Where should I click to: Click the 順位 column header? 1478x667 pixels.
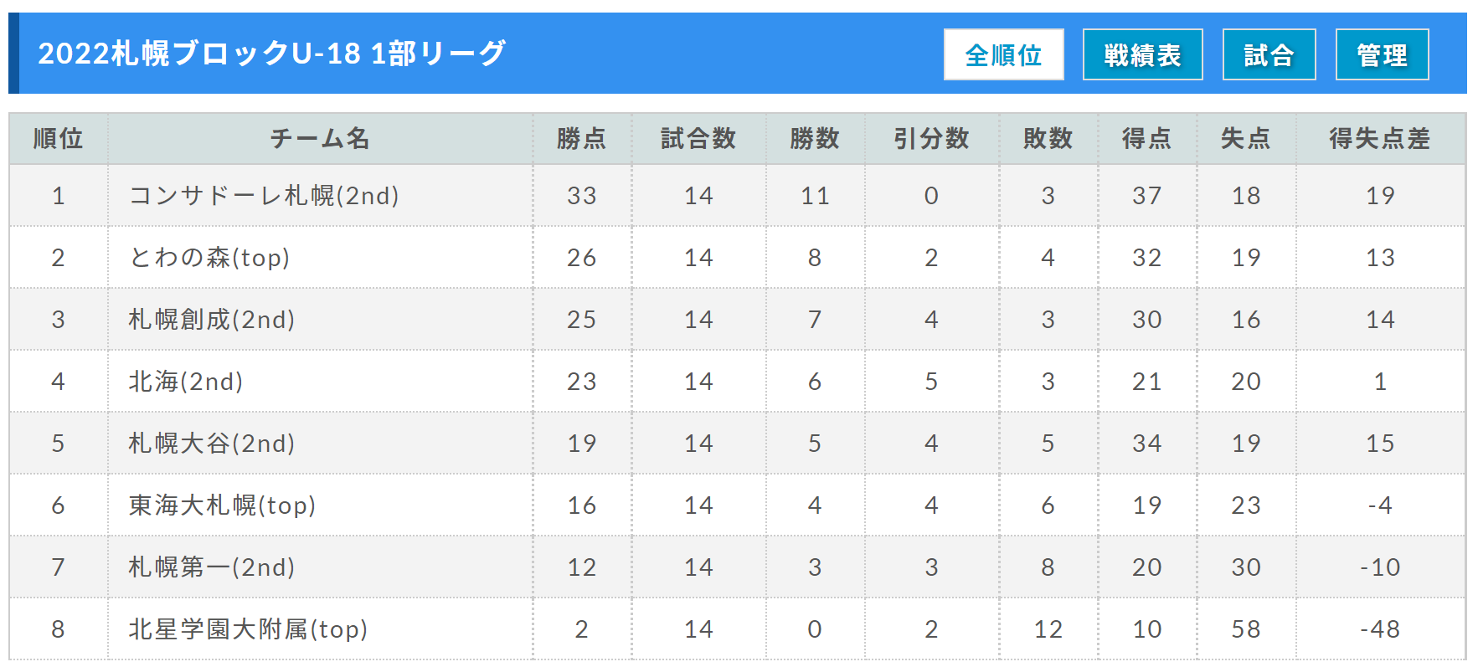click(x=59, y=138)
